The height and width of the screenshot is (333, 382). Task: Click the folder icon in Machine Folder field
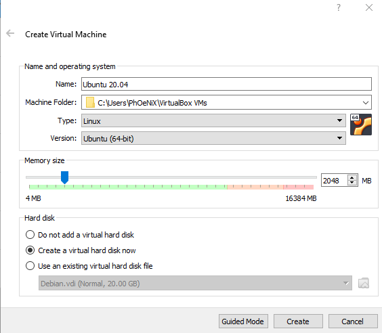click(90, 102)
